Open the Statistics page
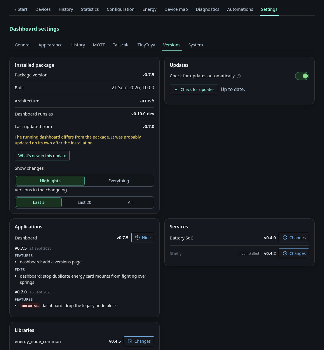Screen dimensions: 324x350 [90, 9]
